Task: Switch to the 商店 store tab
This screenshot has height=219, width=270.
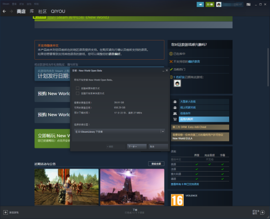Action: 21,11
